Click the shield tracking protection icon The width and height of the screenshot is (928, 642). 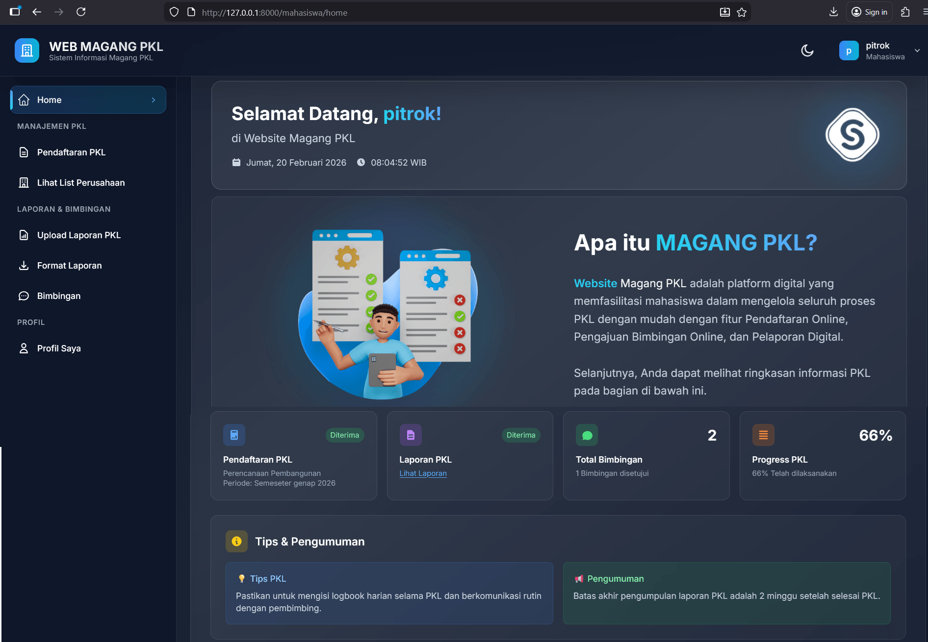point(174,12)
